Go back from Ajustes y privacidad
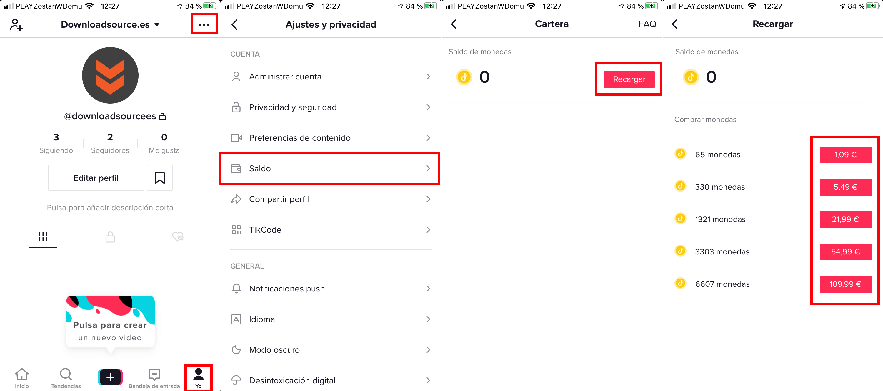This screenshot has width=883, height=391. (234, 24)
